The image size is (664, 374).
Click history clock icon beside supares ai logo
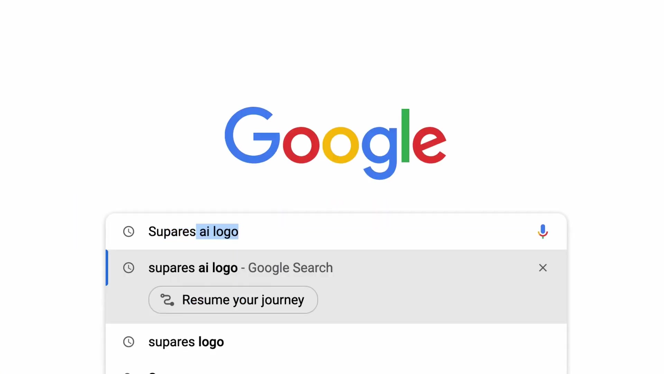click(x=129, y=268)
